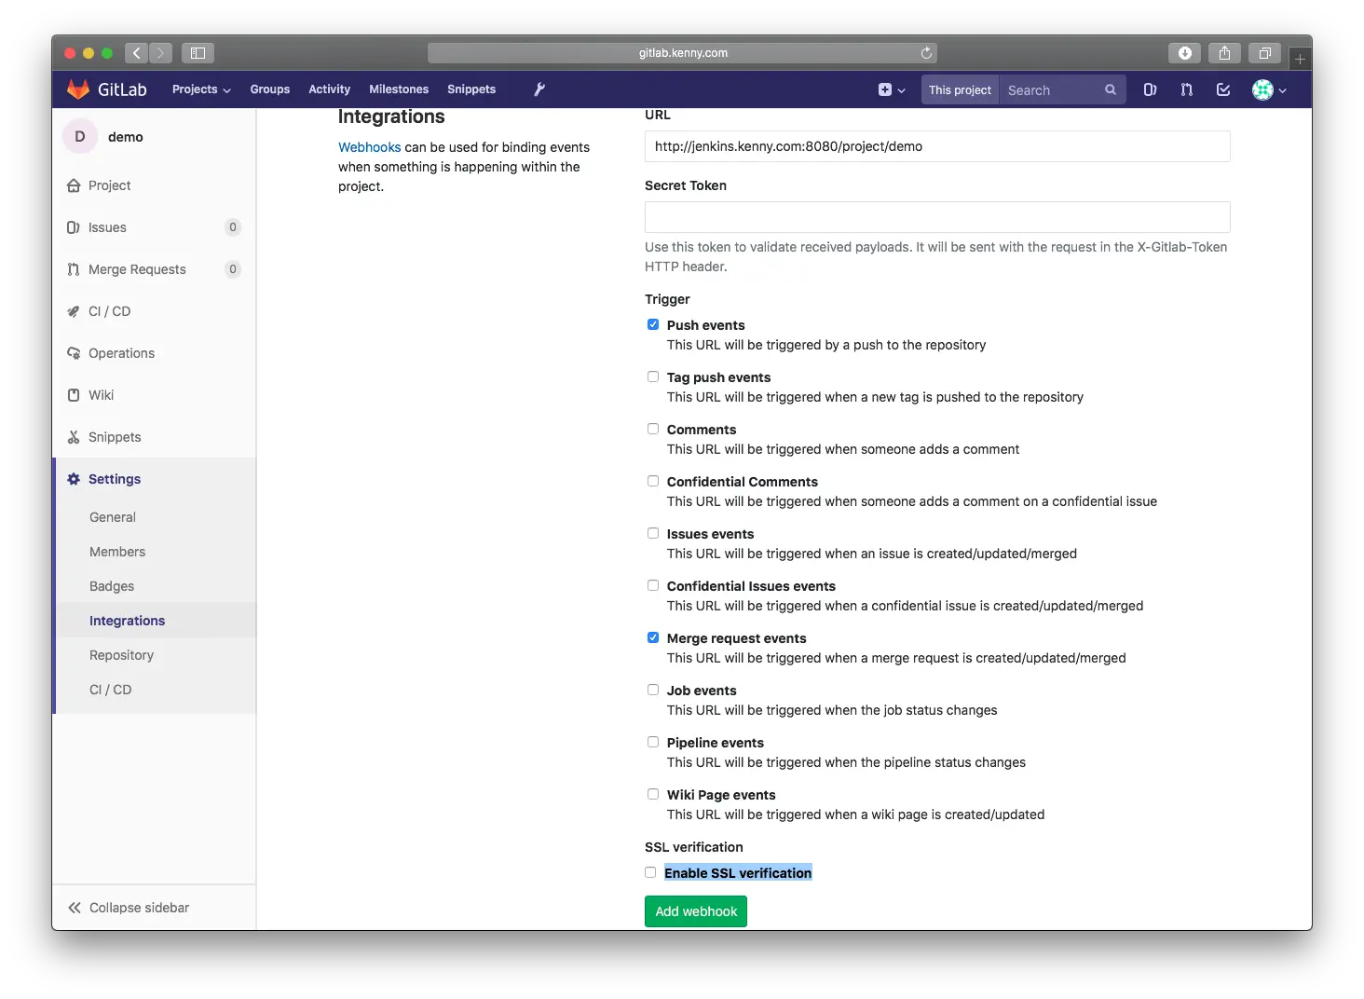Open the admin area wrench icon

click(539, 89)
